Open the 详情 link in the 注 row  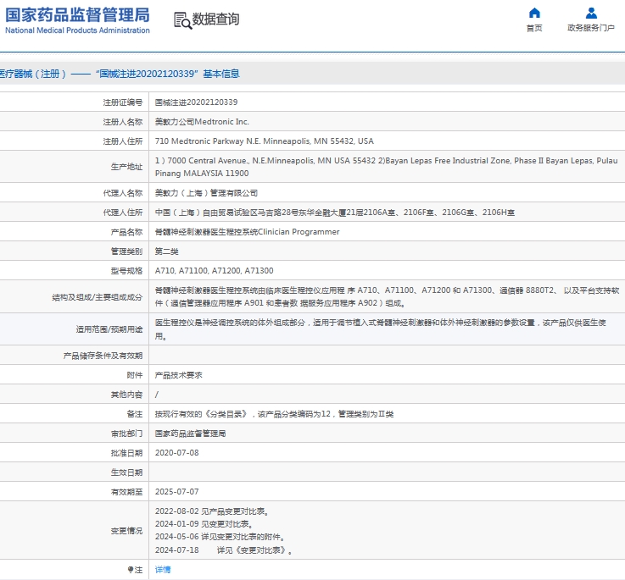(163, 570)
